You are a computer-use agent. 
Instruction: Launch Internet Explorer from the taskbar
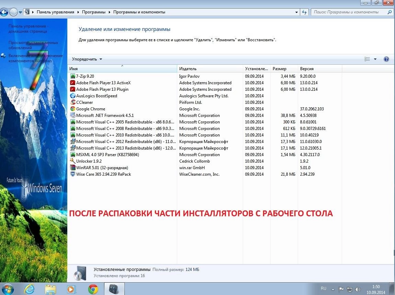click(x=29, y=289)
